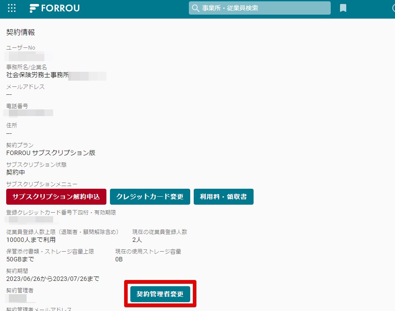395x311 pixels.
Task: Click the 住所 label
Action: click(12, 125)
